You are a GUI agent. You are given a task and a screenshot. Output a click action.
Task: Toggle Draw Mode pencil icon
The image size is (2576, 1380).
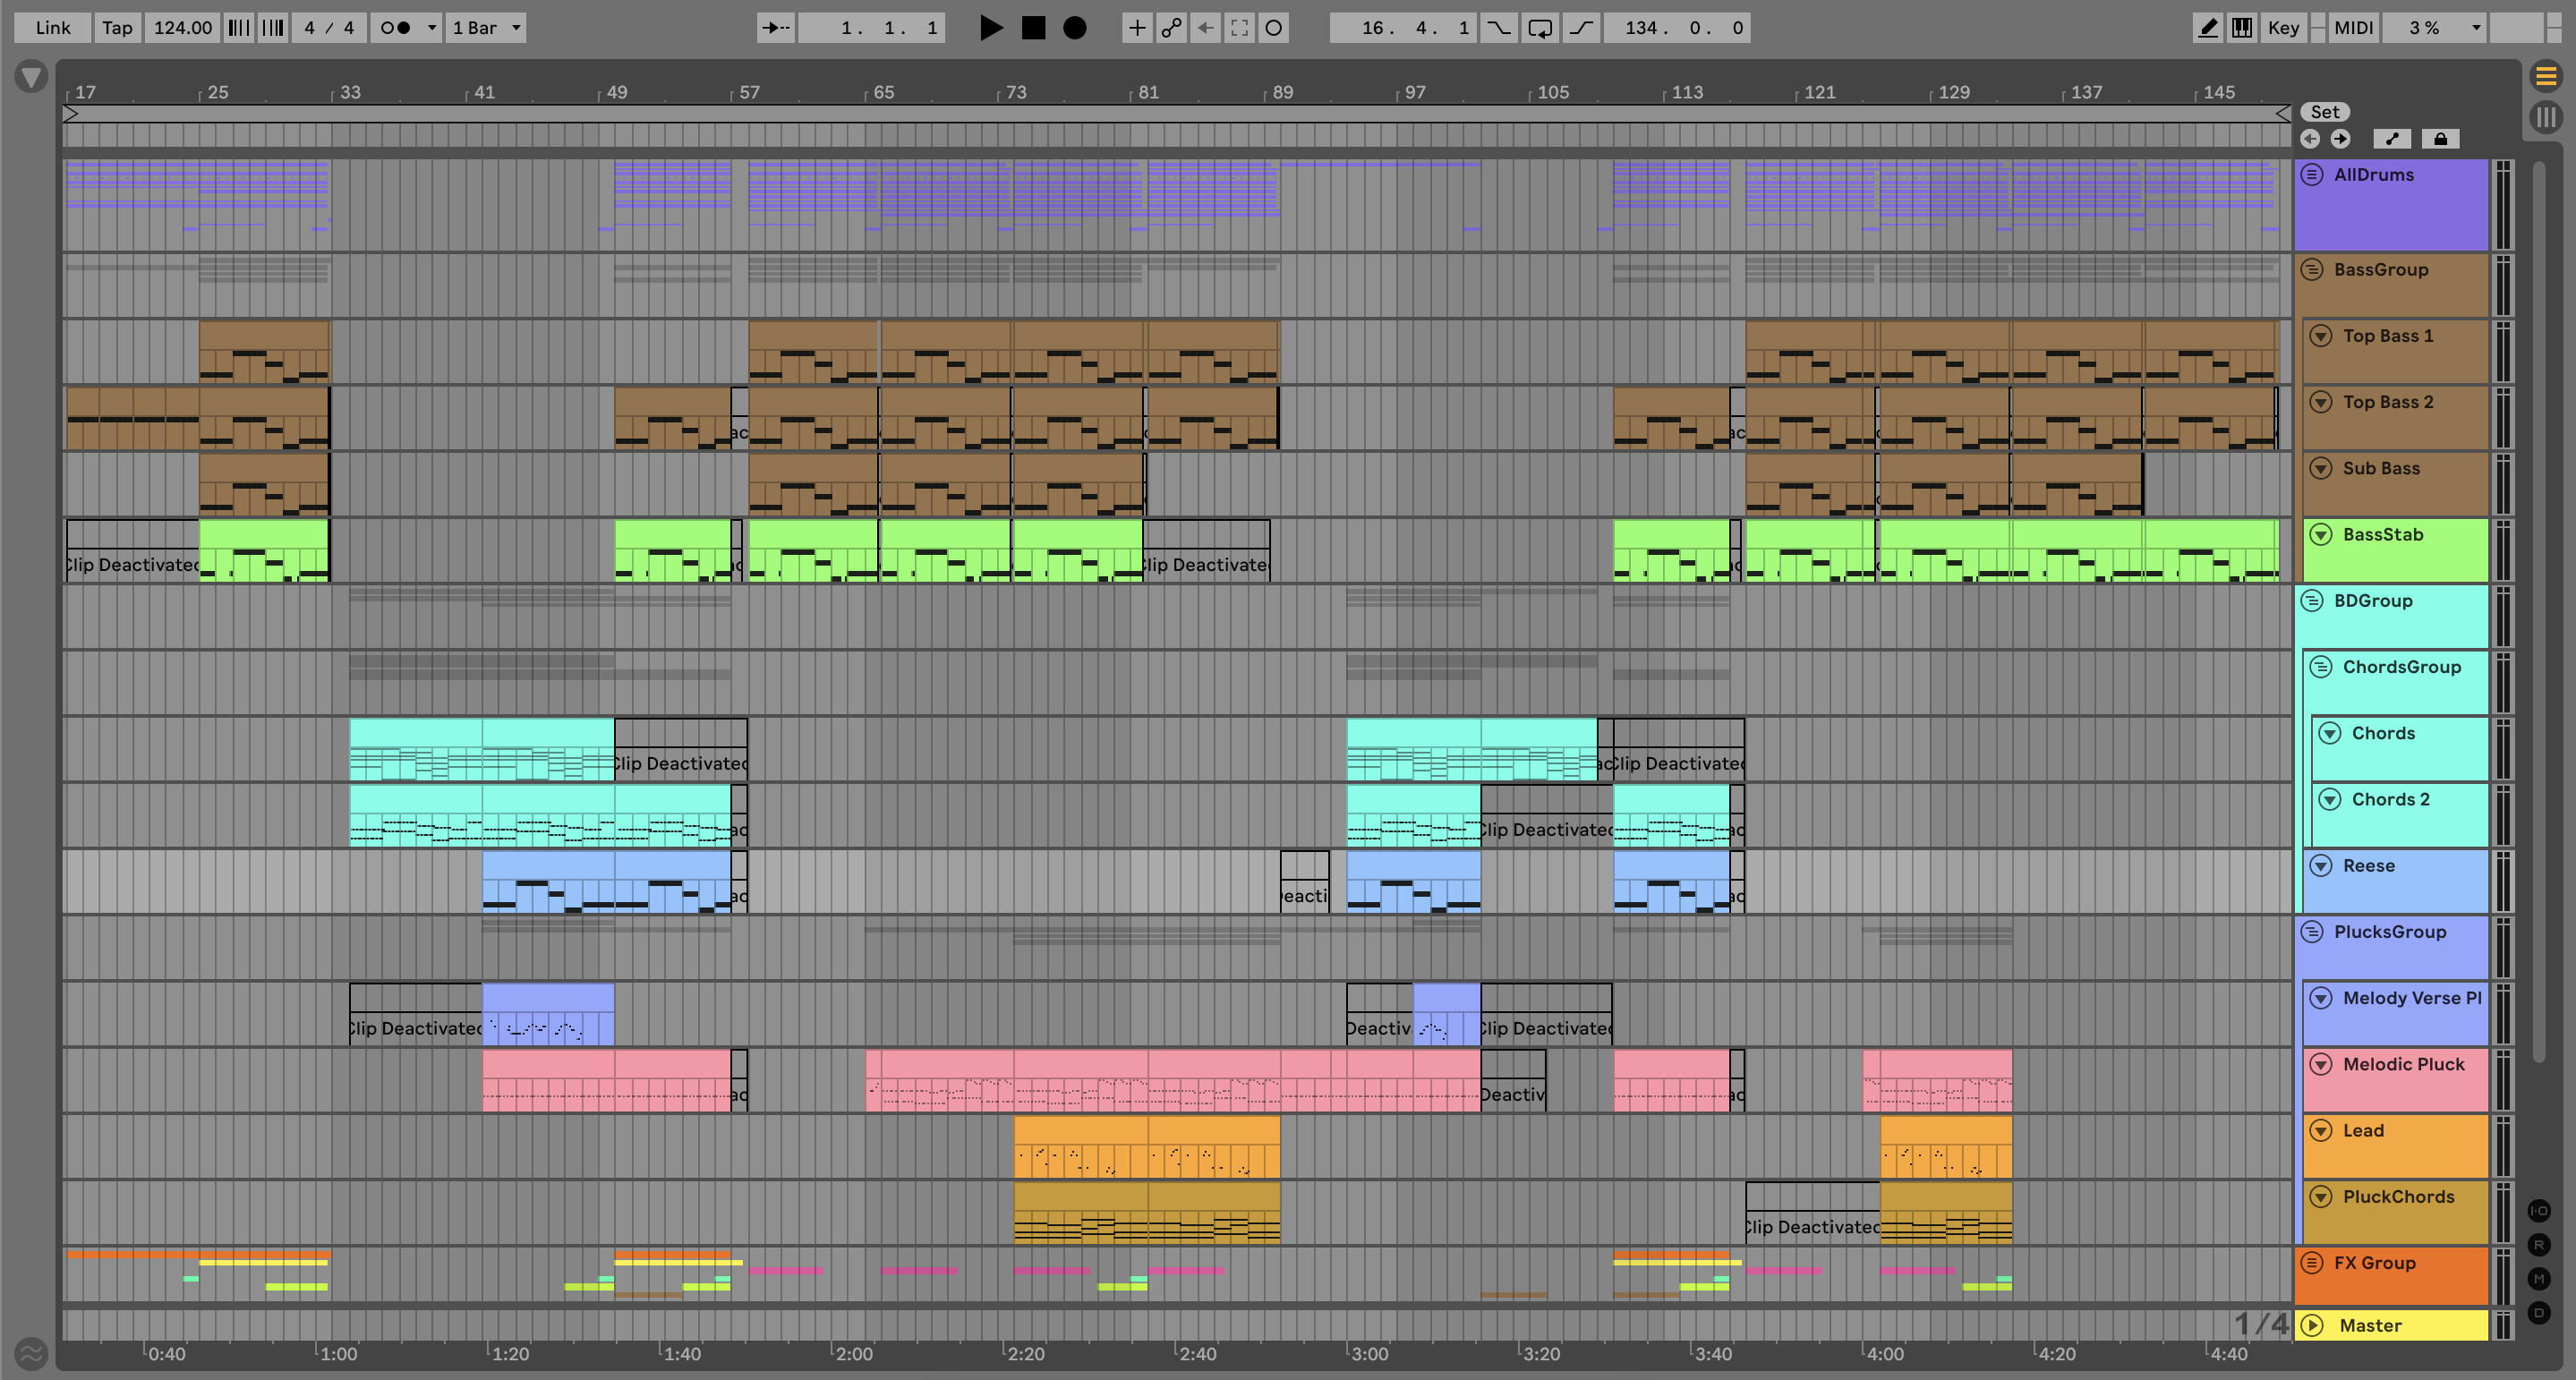coord(2207,28)
